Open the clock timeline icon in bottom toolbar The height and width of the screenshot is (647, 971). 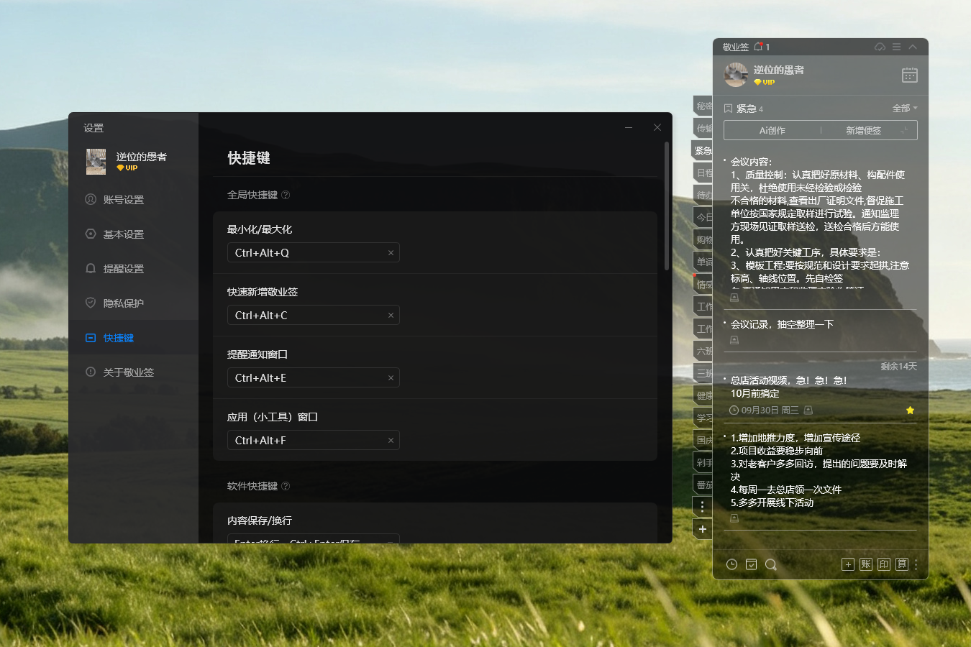731,565
